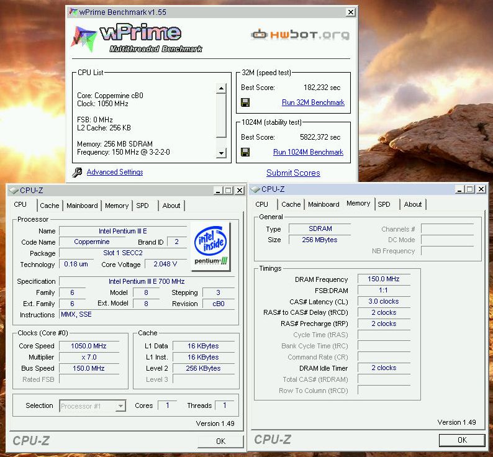Click the memory Type value SDRAM

pyautogui.click(x=320, y=228)
